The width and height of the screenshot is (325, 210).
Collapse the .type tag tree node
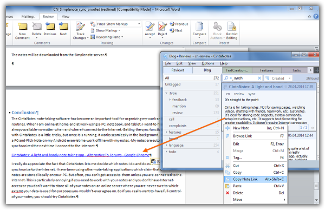[x=166, y=93]
